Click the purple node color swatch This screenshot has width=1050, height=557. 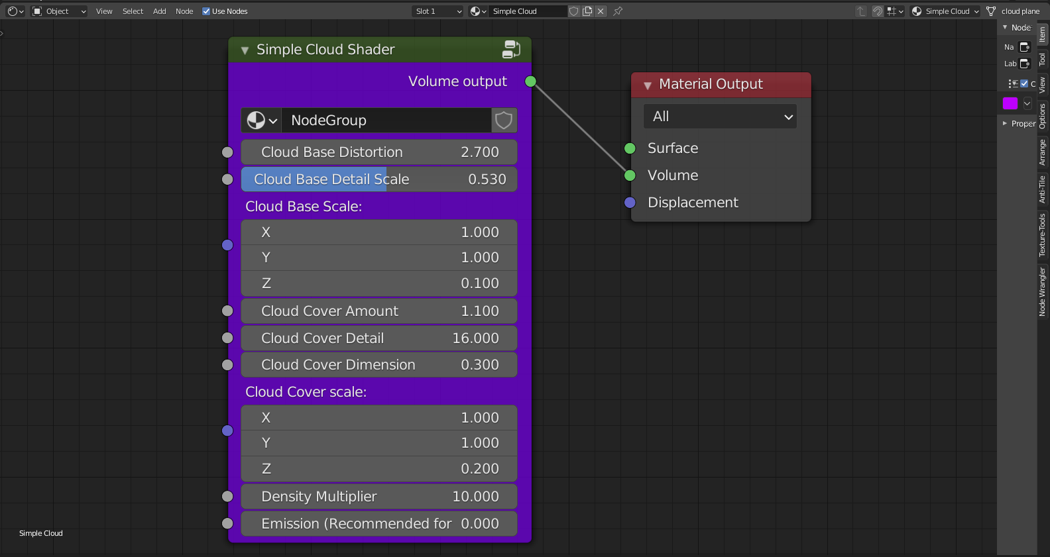[x=1010, y=103]
